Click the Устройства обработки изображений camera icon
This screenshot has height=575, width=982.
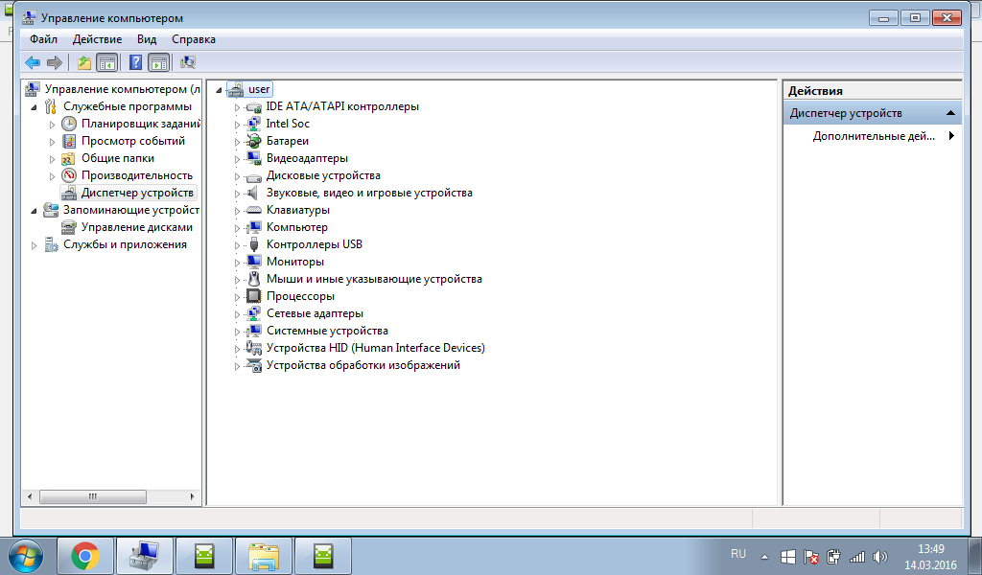coord(253,365)
